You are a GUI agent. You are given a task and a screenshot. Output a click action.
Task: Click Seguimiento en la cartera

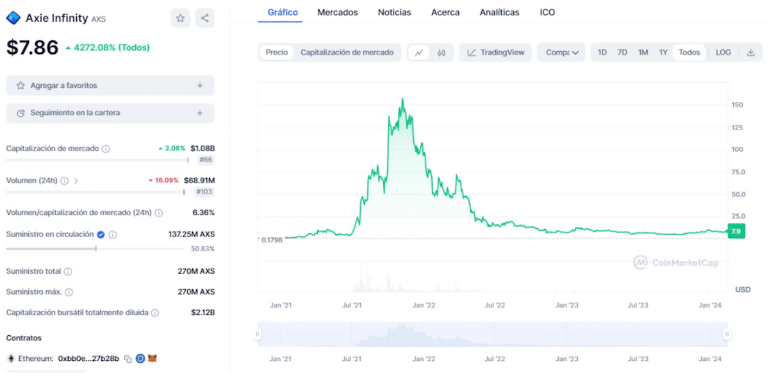[110, 113]
